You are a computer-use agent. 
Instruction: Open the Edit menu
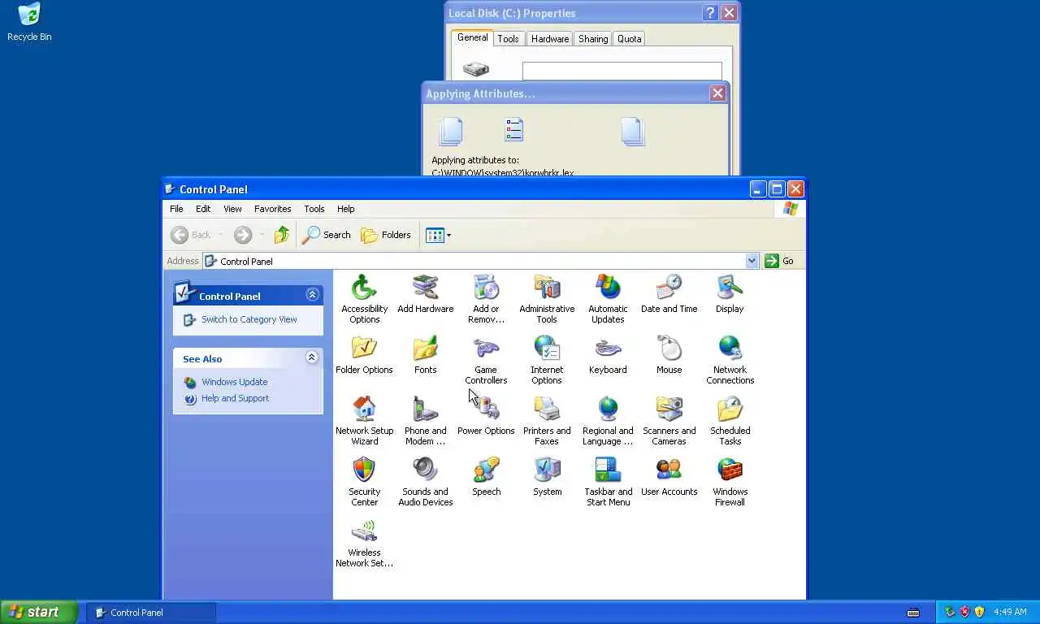[203, 209]
